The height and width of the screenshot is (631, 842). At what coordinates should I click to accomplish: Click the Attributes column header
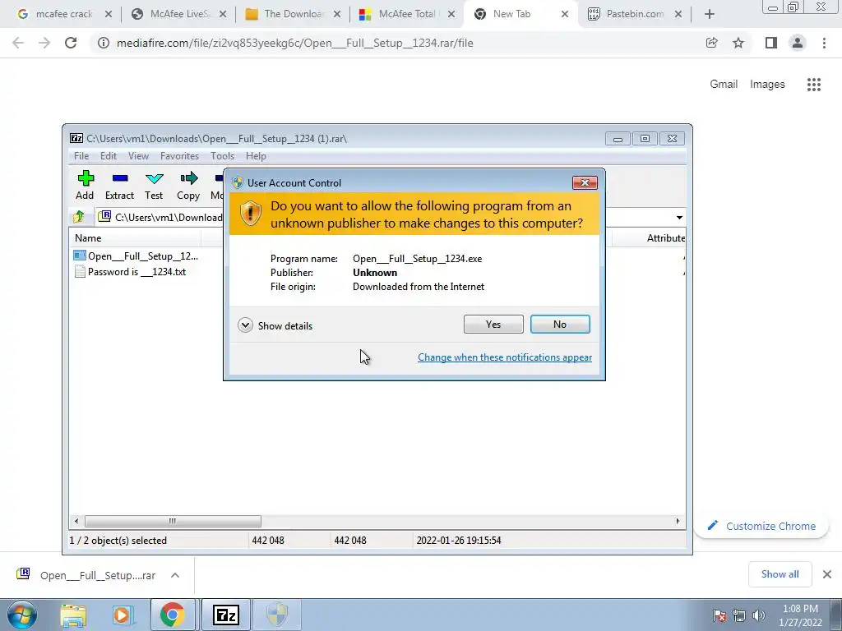pos(664,237)
